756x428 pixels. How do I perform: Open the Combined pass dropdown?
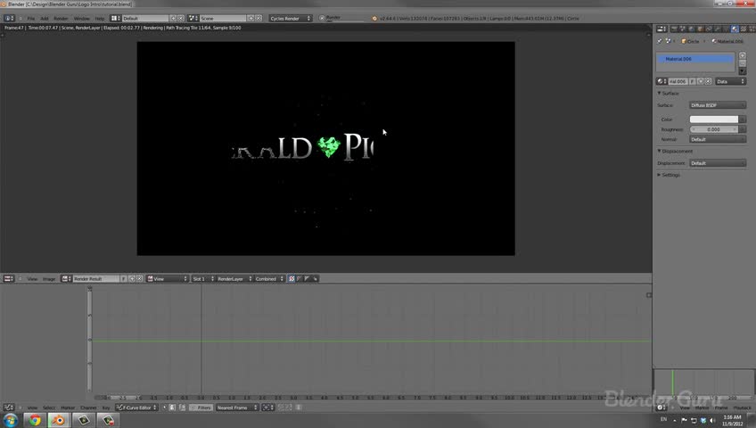coord(269,278)
